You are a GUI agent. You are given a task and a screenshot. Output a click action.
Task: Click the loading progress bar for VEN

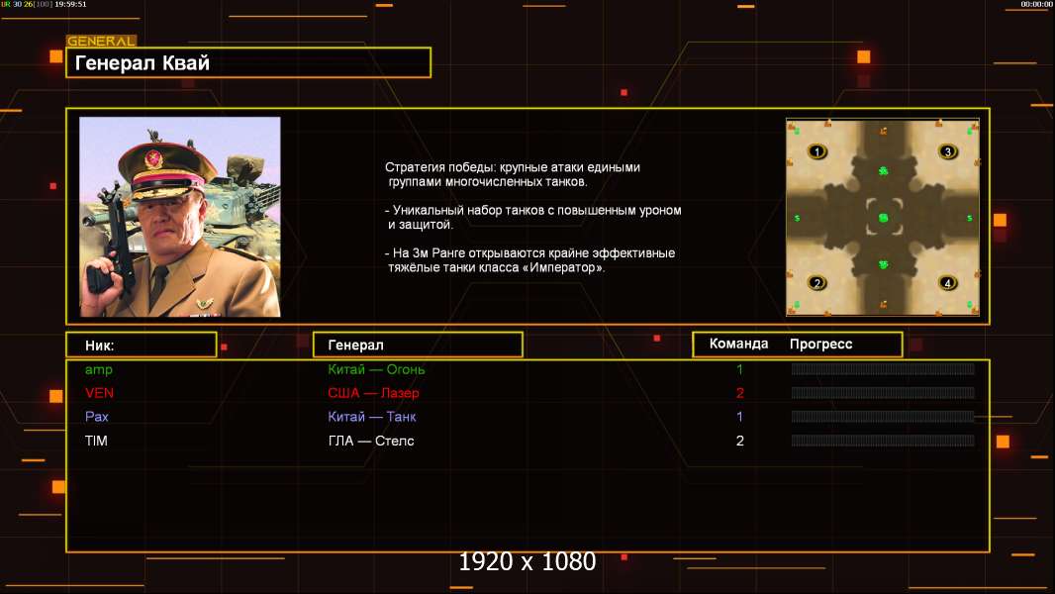(x=883, y=392)
